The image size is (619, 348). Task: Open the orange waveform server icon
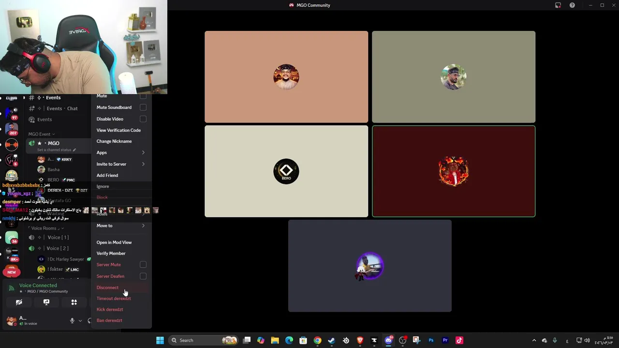pos(12,144)
